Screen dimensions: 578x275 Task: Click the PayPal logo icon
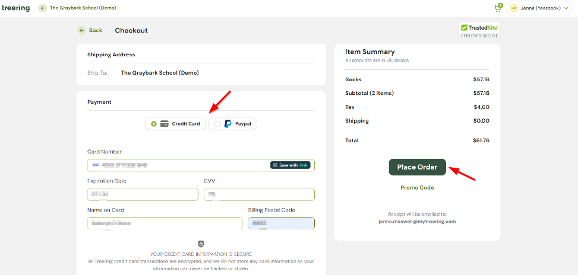click(228, 124)
